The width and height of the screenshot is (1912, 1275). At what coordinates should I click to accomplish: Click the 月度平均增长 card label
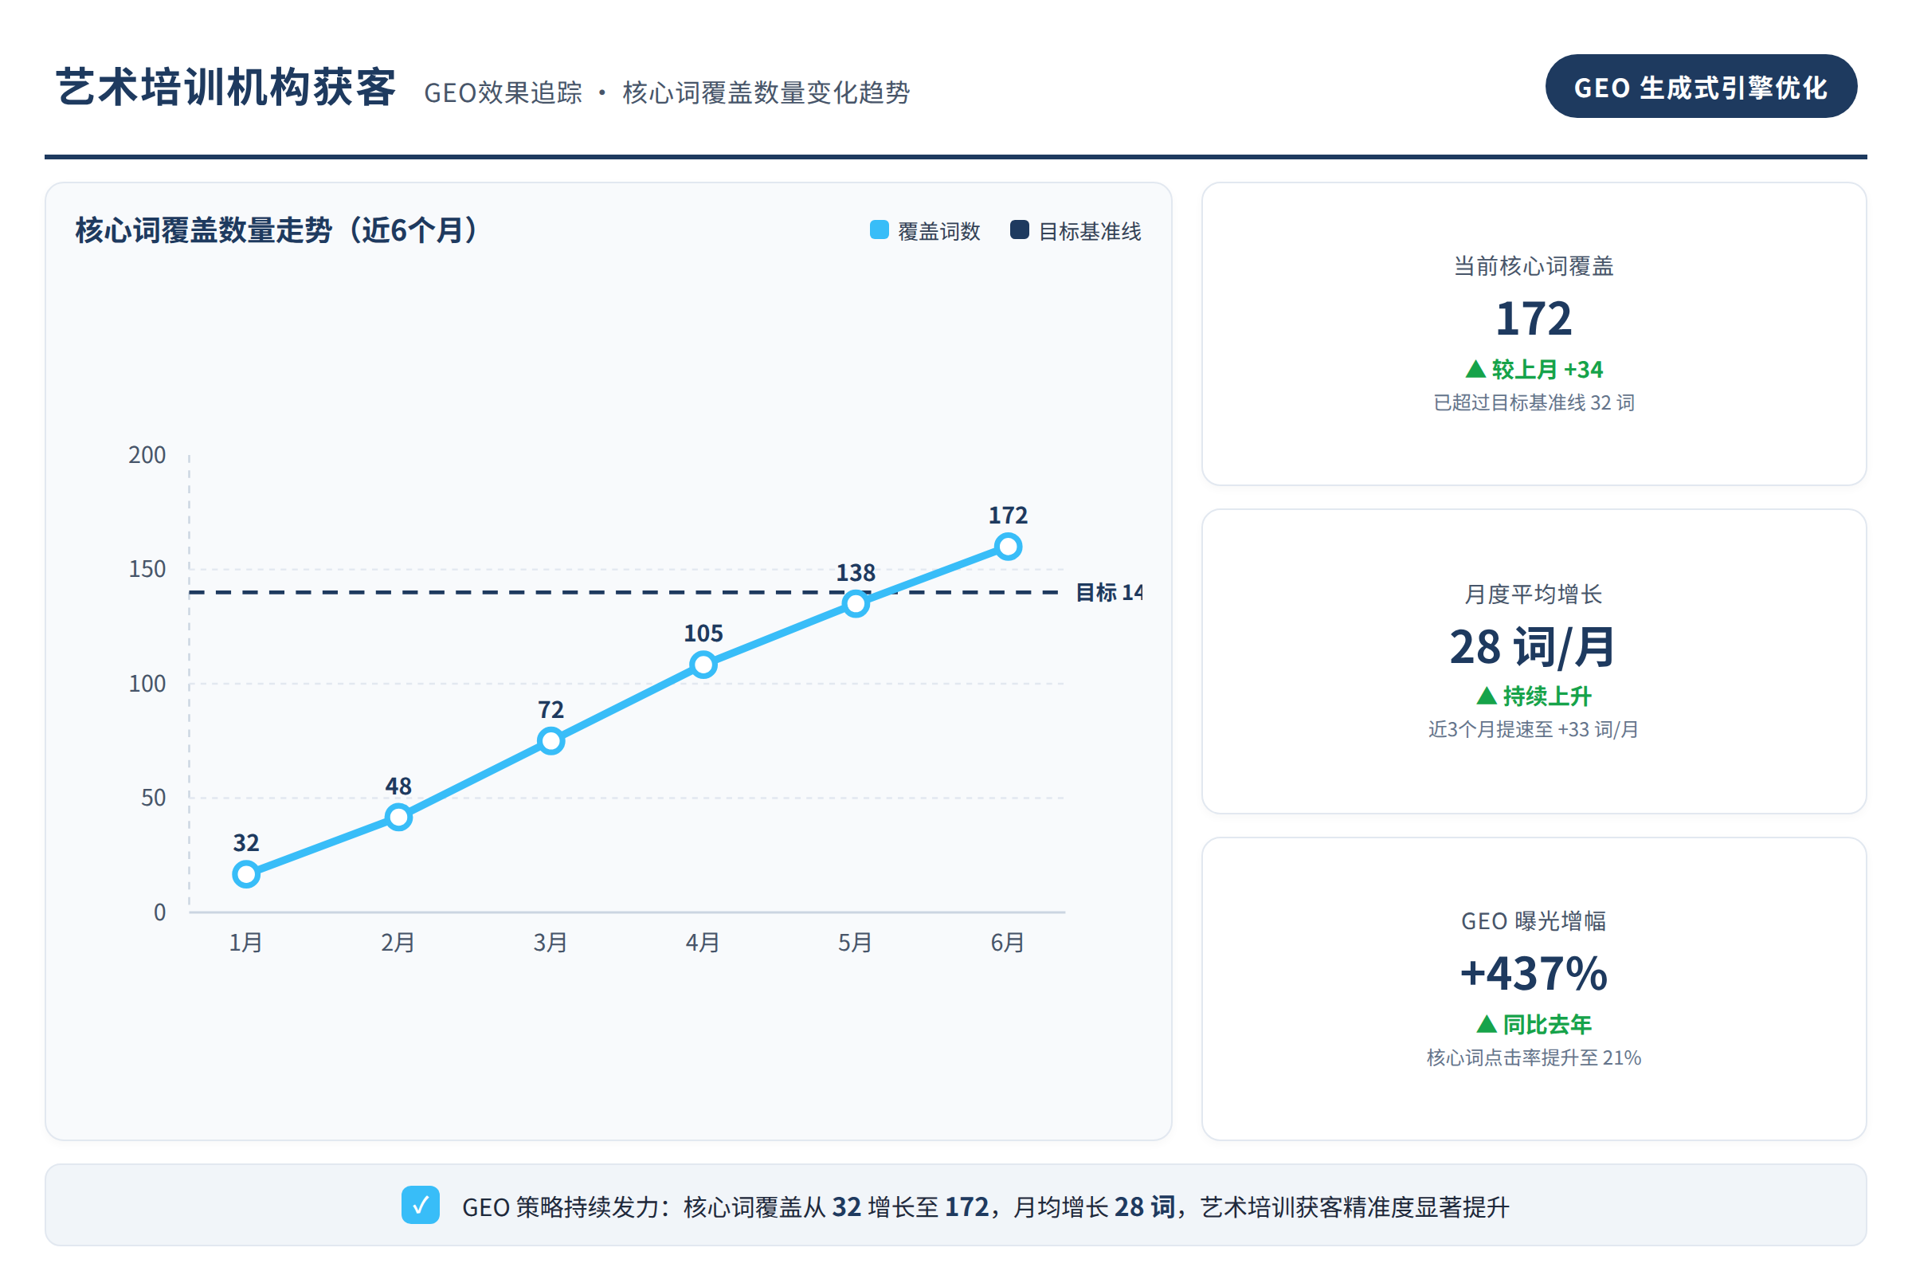click(x=1533, y=594)
